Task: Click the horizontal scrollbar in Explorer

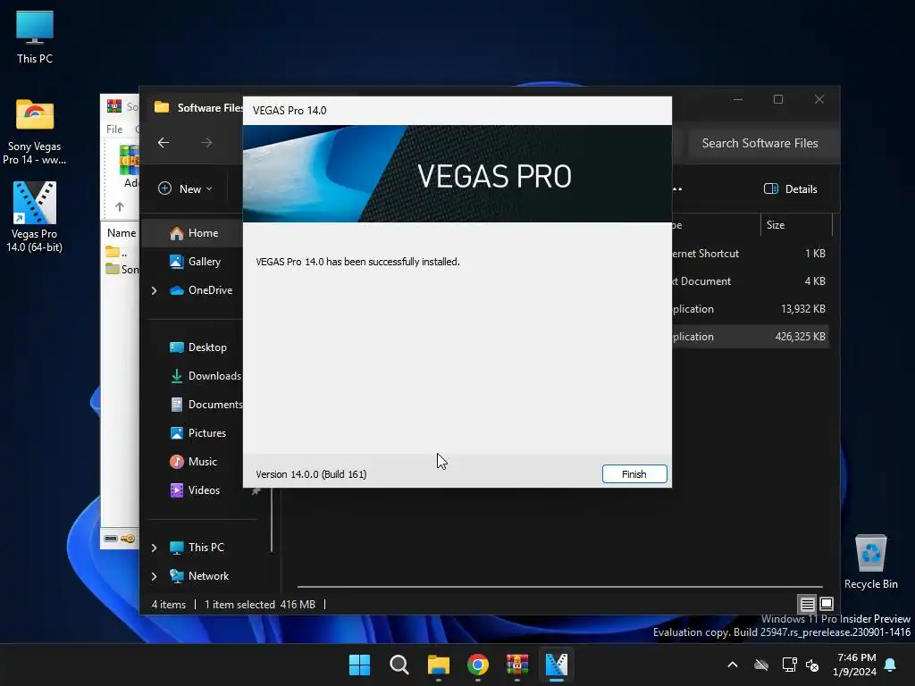Action: (x=559, y=586)
